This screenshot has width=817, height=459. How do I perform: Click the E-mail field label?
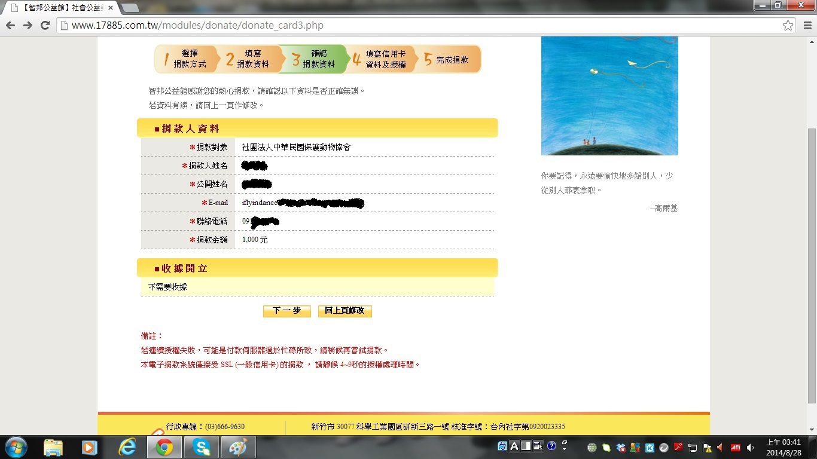(218, 203)
